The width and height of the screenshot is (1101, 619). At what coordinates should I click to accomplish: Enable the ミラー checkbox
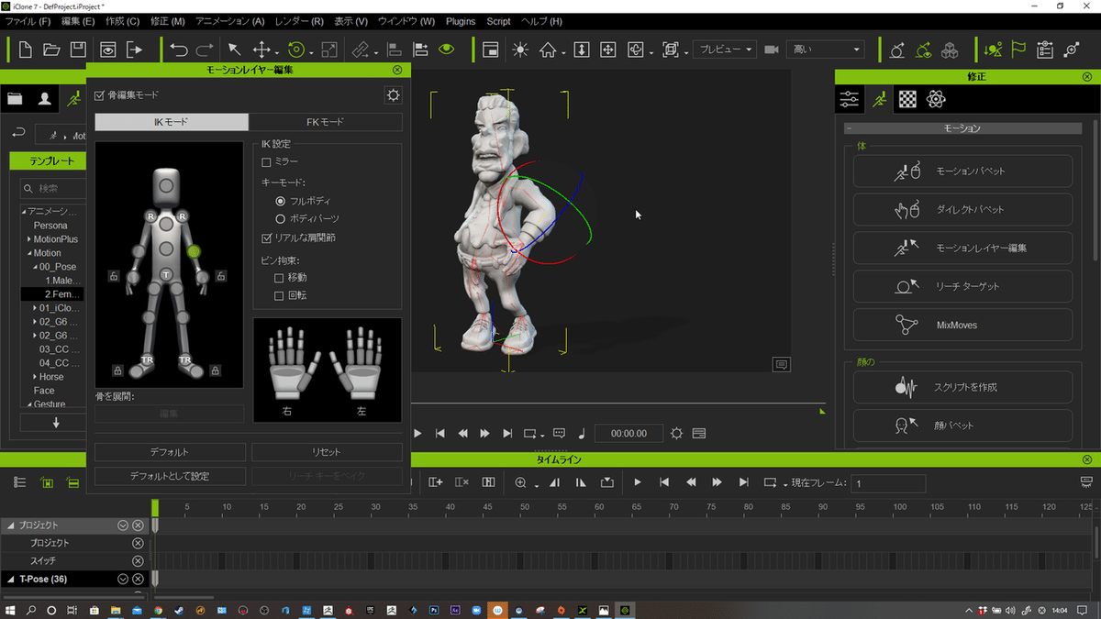(267, 161)
